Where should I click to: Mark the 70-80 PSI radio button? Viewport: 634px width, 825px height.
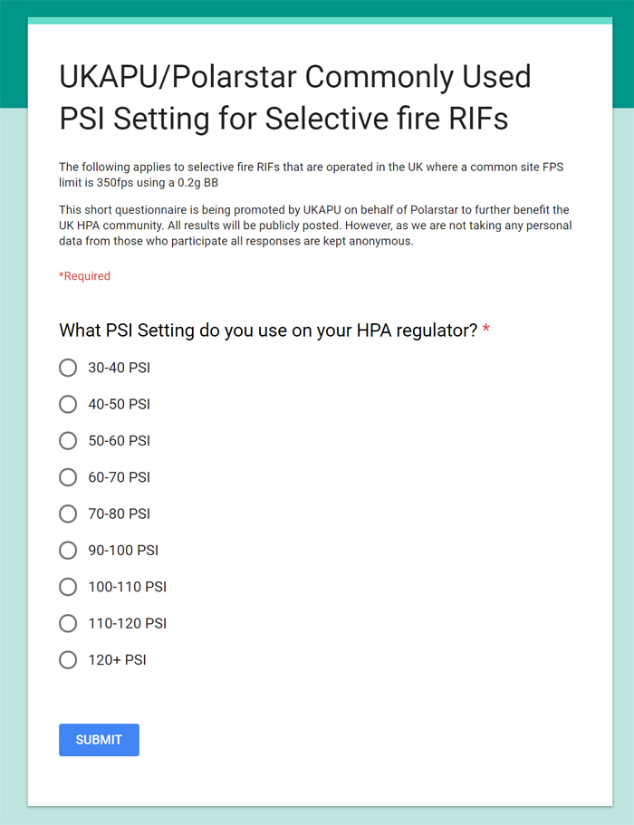tap(68, 513)
